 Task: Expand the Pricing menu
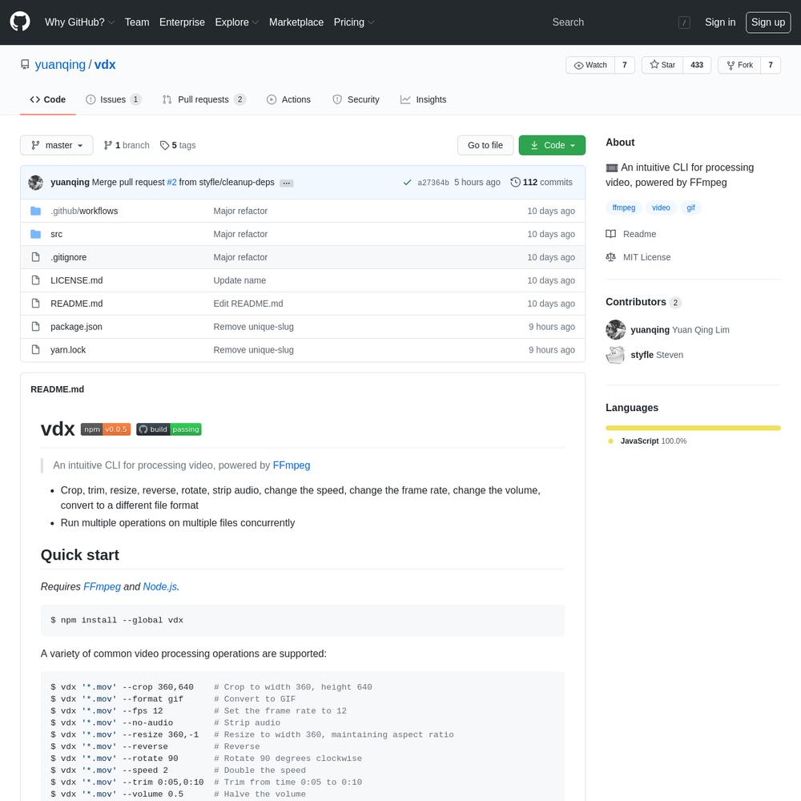point(354,22)
